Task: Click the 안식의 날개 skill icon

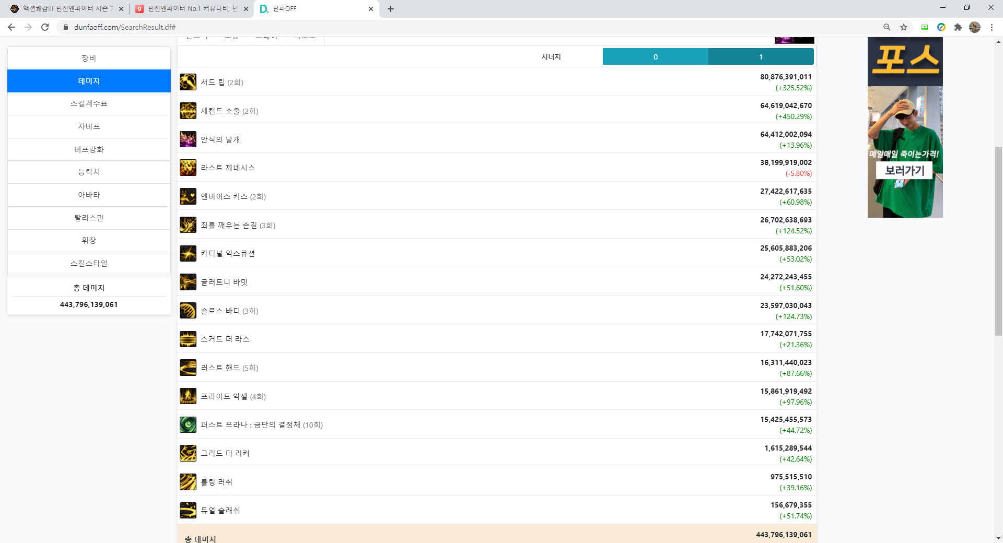Action: click(188, 139)
